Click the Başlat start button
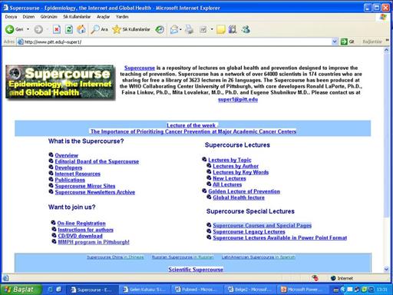 [20, 290]
